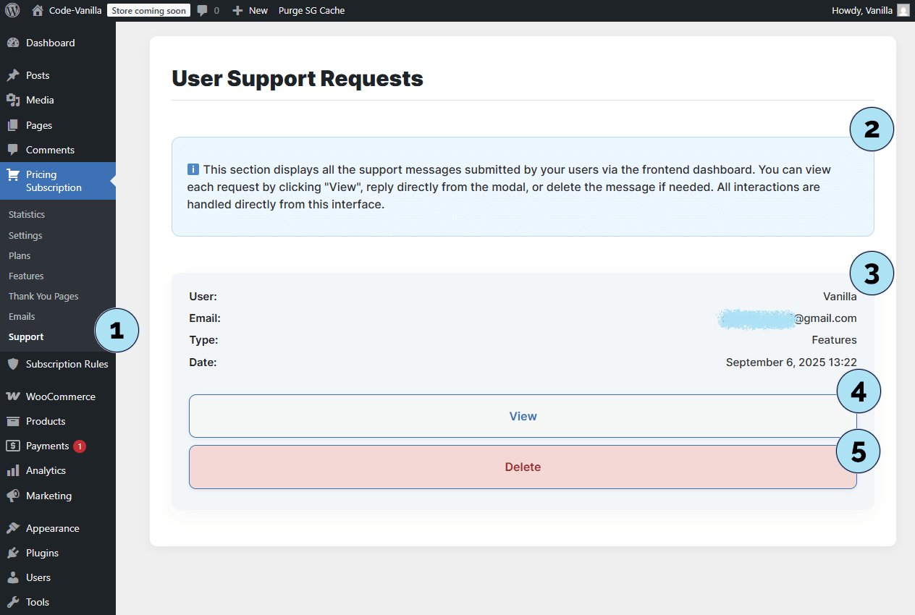Click the plus New icon
The image size is (915, 615).
(x=237, y=10)
